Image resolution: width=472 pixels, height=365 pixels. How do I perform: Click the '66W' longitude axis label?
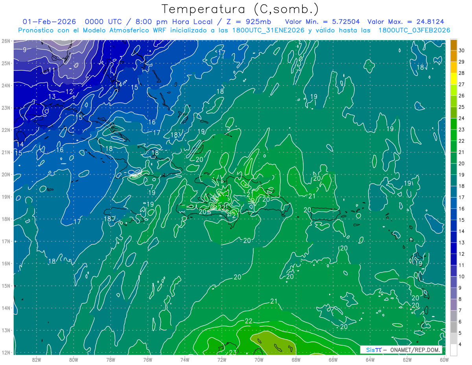click(x=333, y=360)
